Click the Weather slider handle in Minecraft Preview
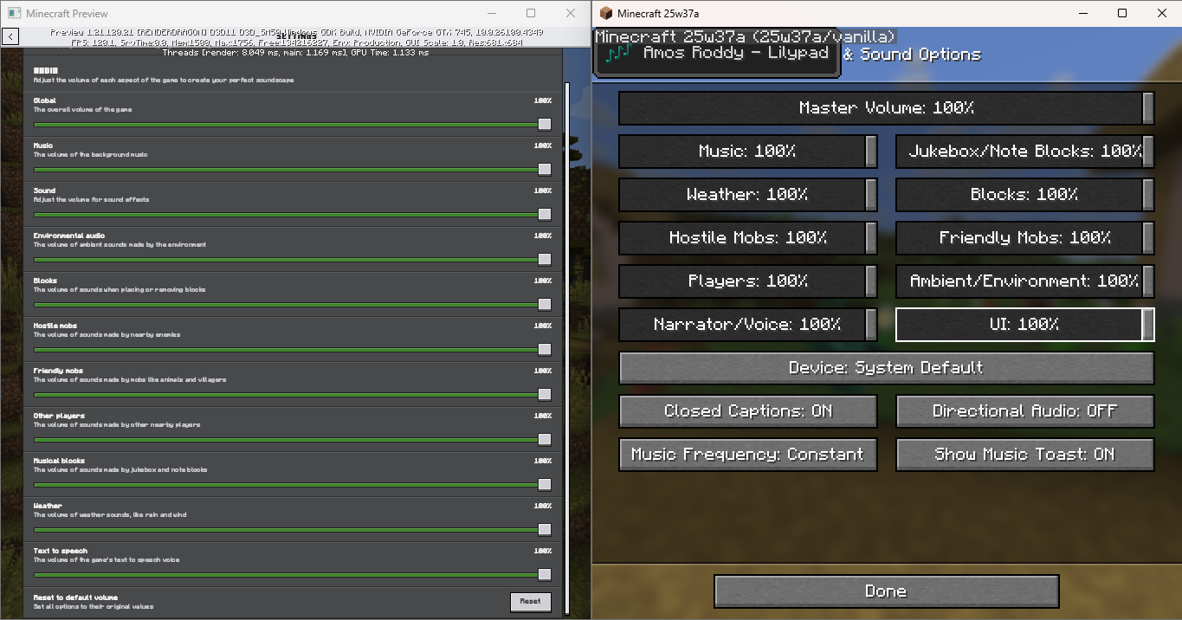 click(x=545, y=530)
